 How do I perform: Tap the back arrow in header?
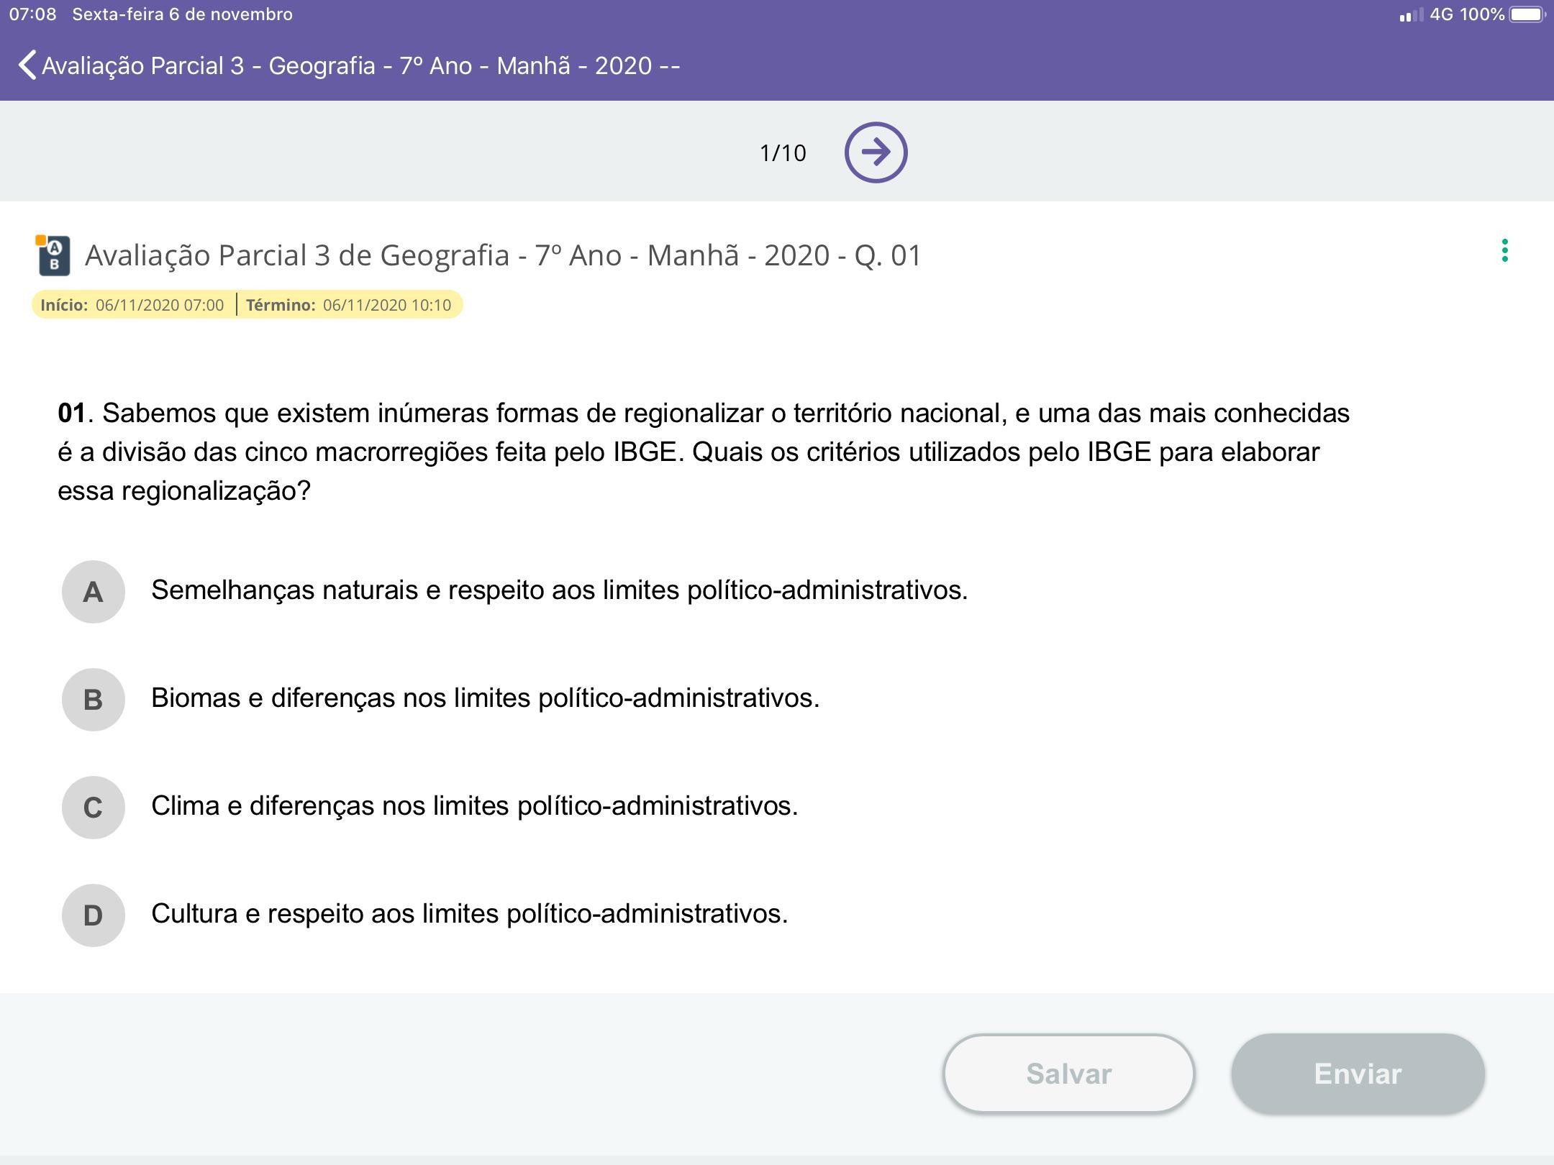pos(27,65)
